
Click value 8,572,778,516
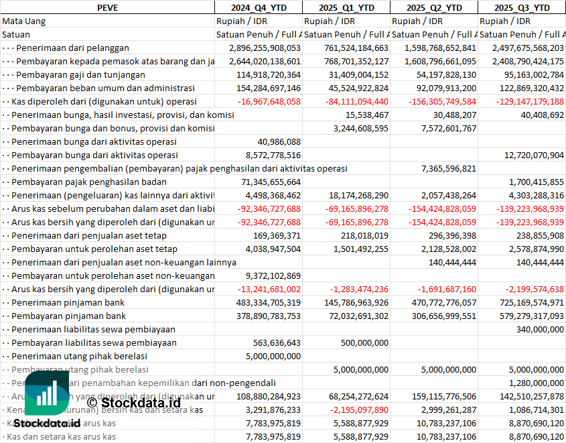click(273, 155)
